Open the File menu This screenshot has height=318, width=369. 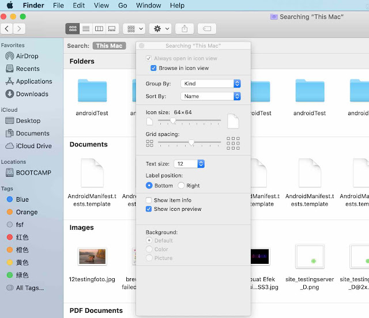tap(58, 5)
